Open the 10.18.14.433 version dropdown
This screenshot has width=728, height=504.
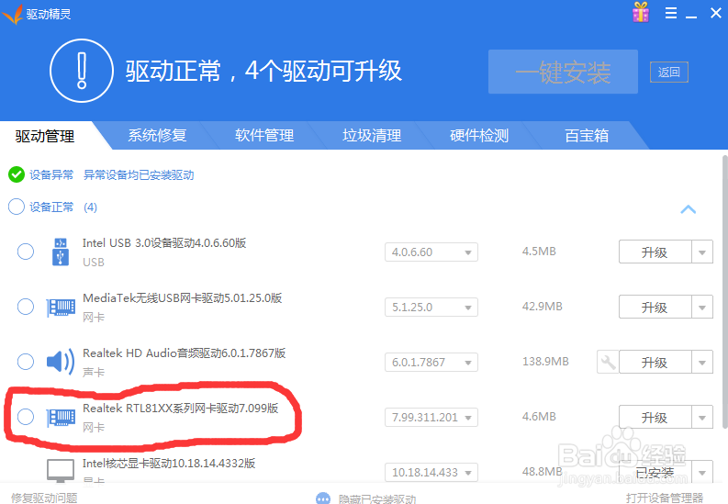431,472
